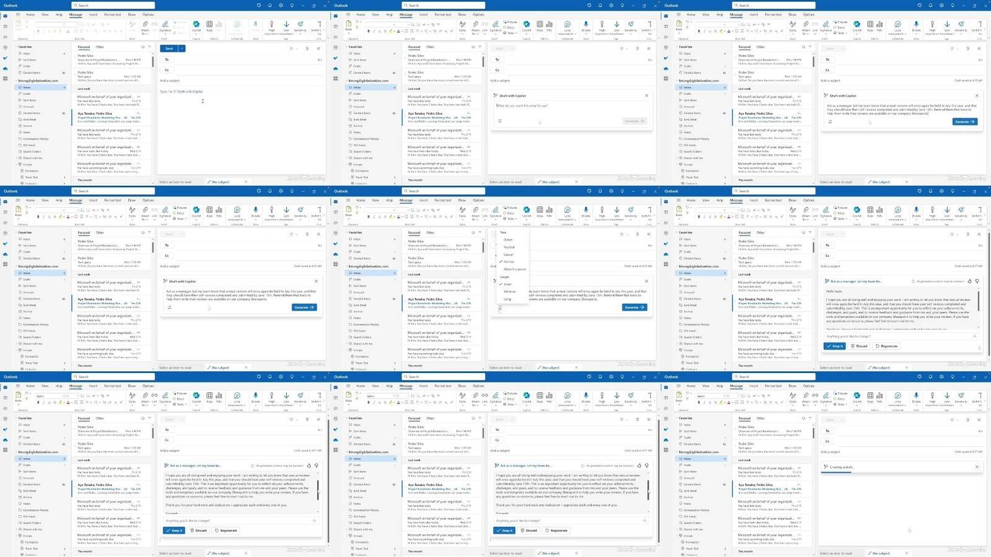Select the Neutral tone option

(509, 247)
